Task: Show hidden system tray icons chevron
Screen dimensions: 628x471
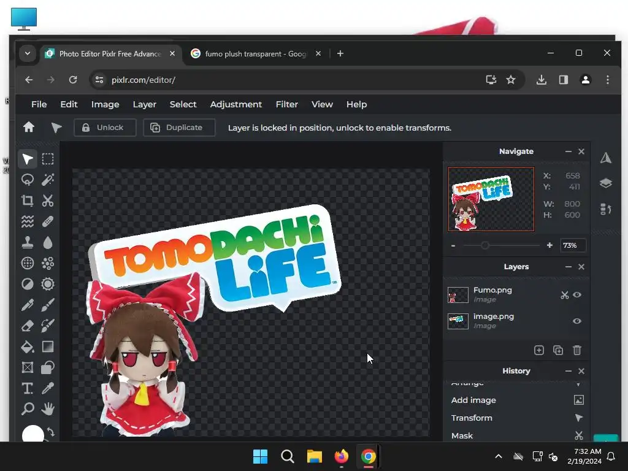Action: coord(499,456)
